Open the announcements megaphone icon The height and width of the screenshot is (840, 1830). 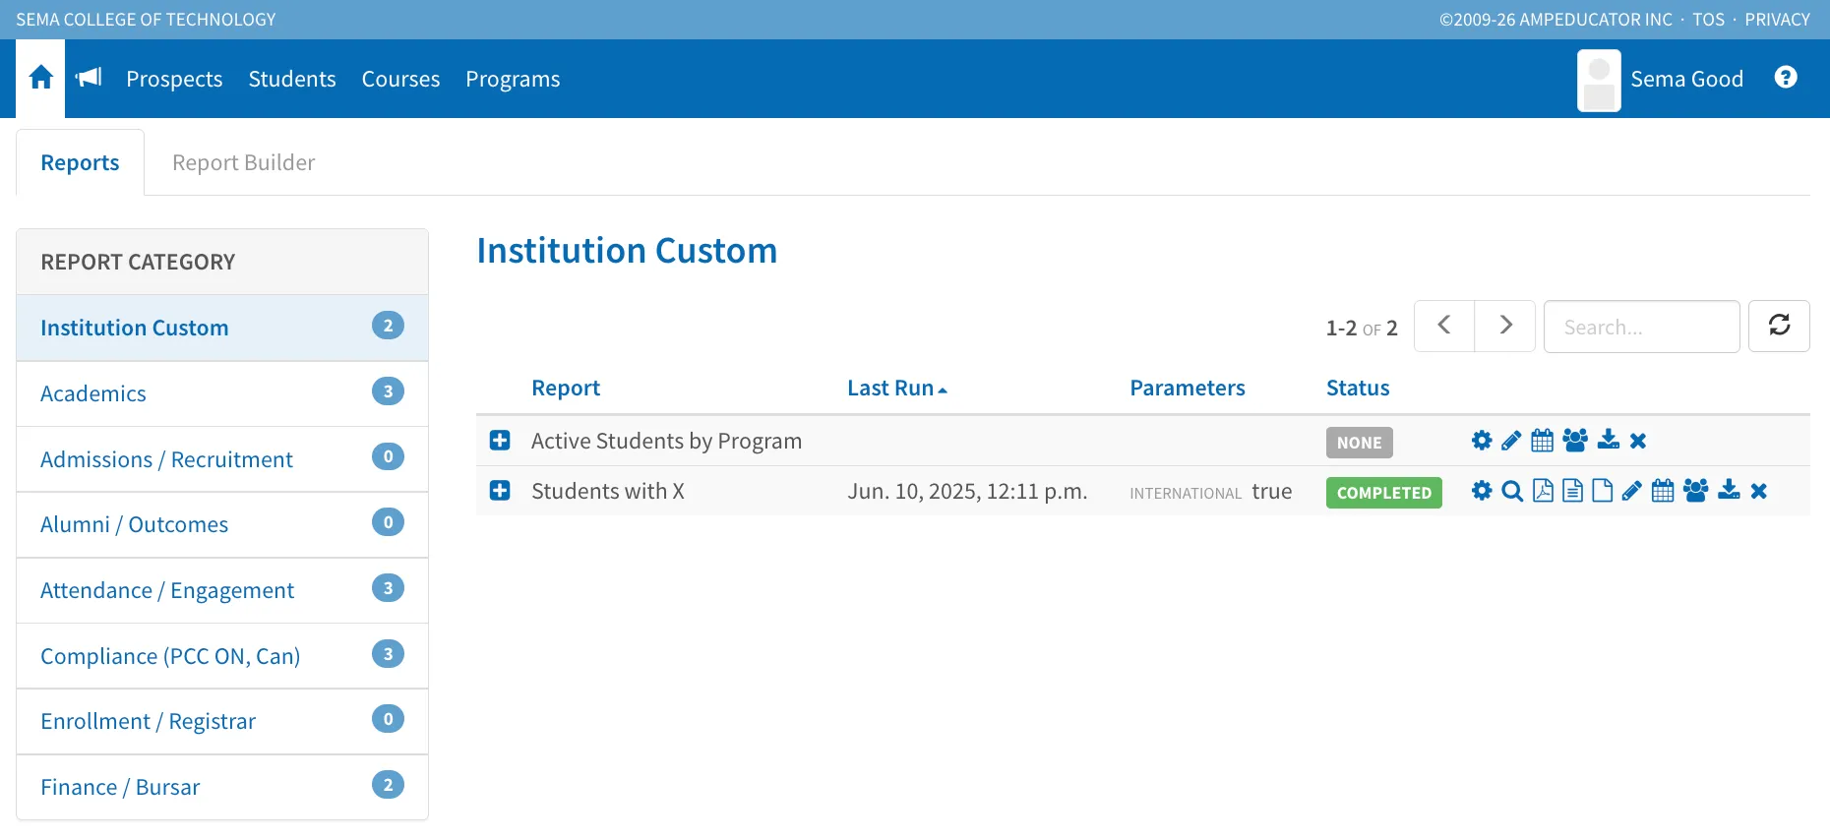tap(89, 78)
